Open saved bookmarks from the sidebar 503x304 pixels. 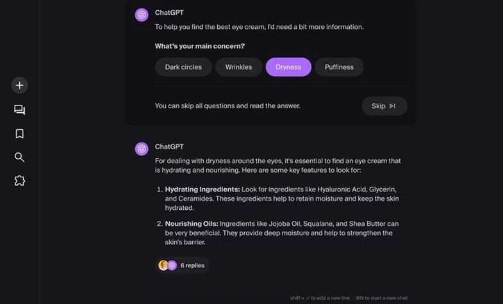point(20,134)
